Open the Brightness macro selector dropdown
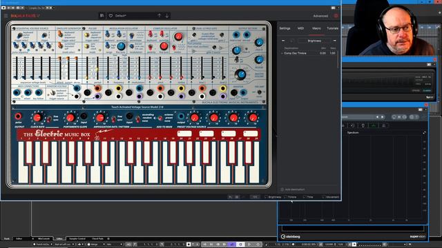 pos(314,41)
